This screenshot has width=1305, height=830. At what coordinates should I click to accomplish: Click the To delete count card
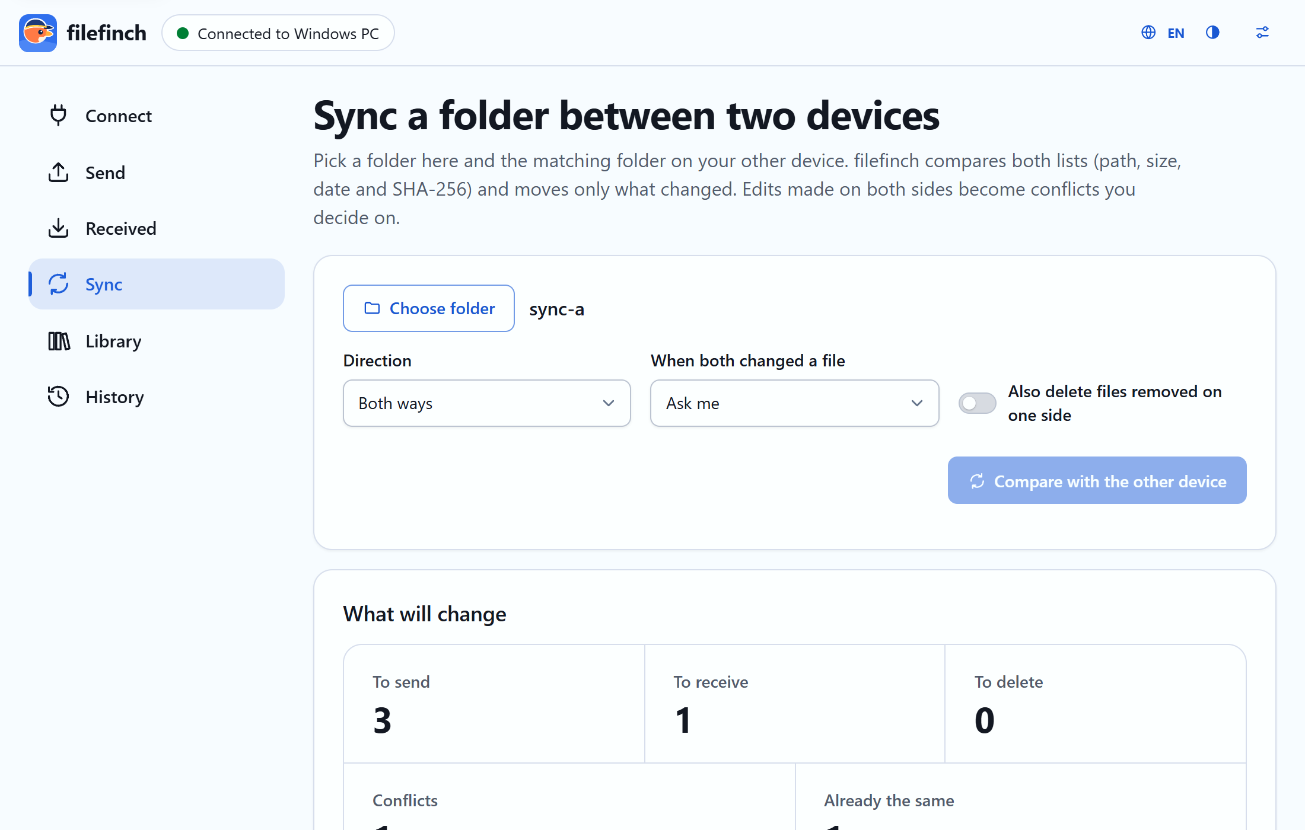tap(1095, 704)
